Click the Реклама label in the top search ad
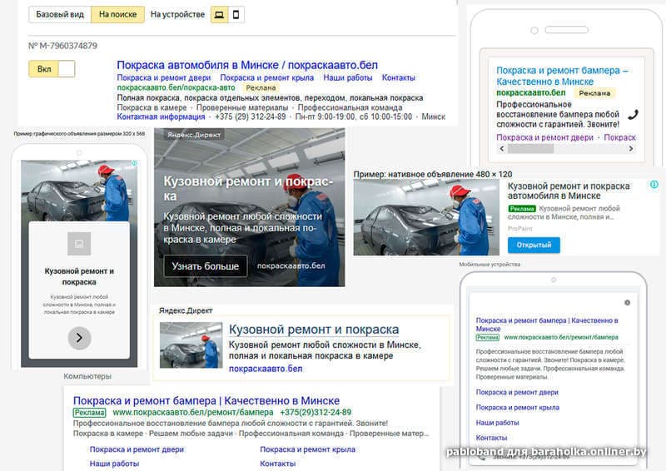Viewport: 666px width, 471px height. (x=261, y=88)
